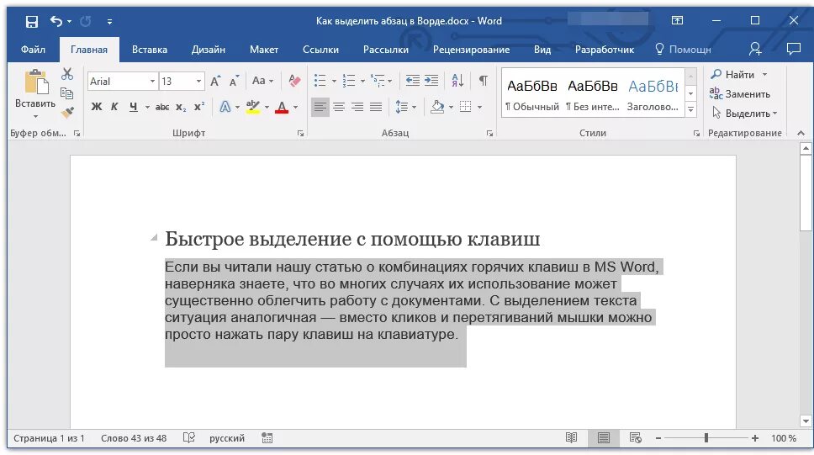Save the document with the floppy icon
The width and height of the screenshot is (814, 455).
pos(32,21)
